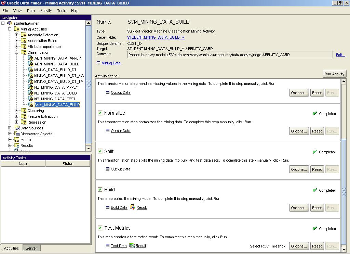Screen dimensions: 350x254
Task: Toggle the Split step checkbox
Action: (x=100, y=151)
